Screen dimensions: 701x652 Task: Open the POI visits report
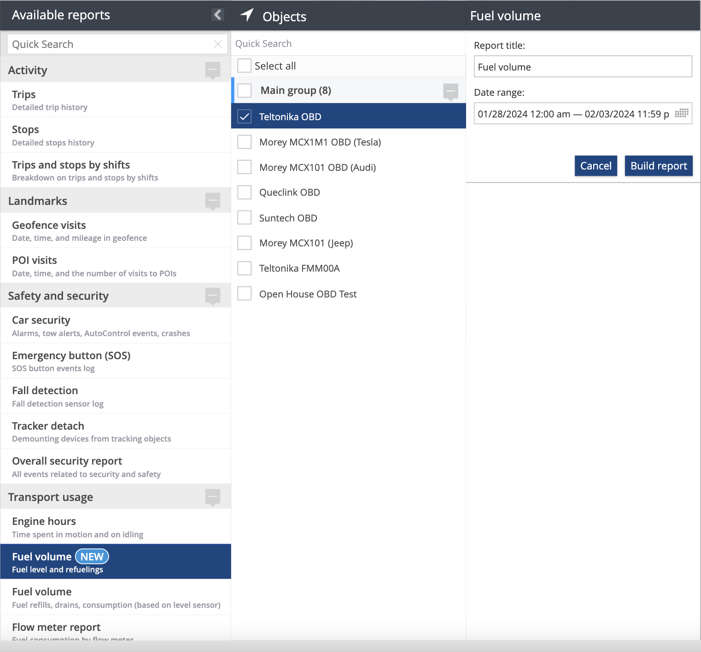pyautogui.click(x=116, y=266)
